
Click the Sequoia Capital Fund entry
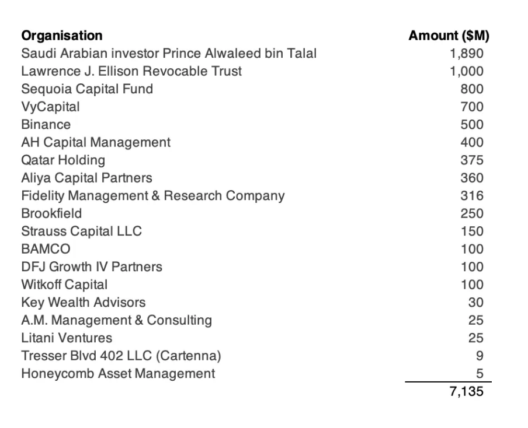pyautogui.click(x=87, y=89)
